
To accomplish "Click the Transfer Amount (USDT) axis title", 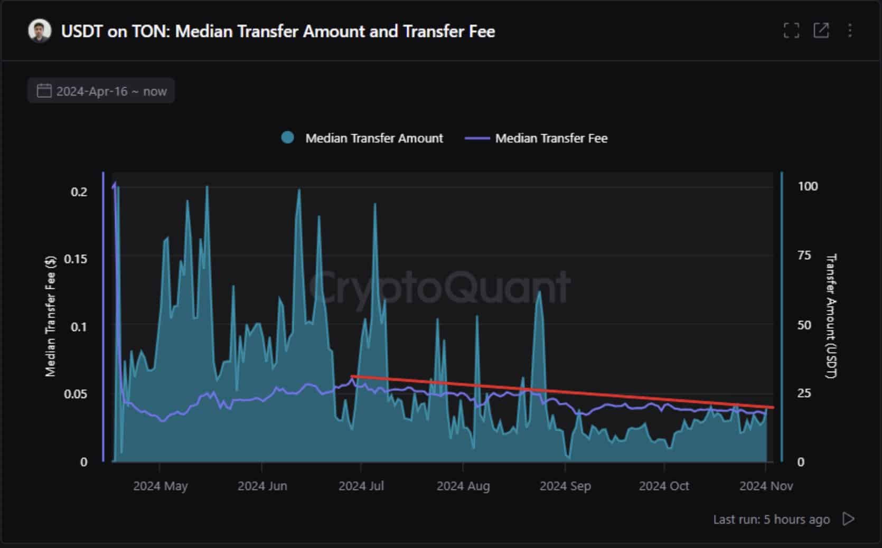I will click(x=831, y=316).
